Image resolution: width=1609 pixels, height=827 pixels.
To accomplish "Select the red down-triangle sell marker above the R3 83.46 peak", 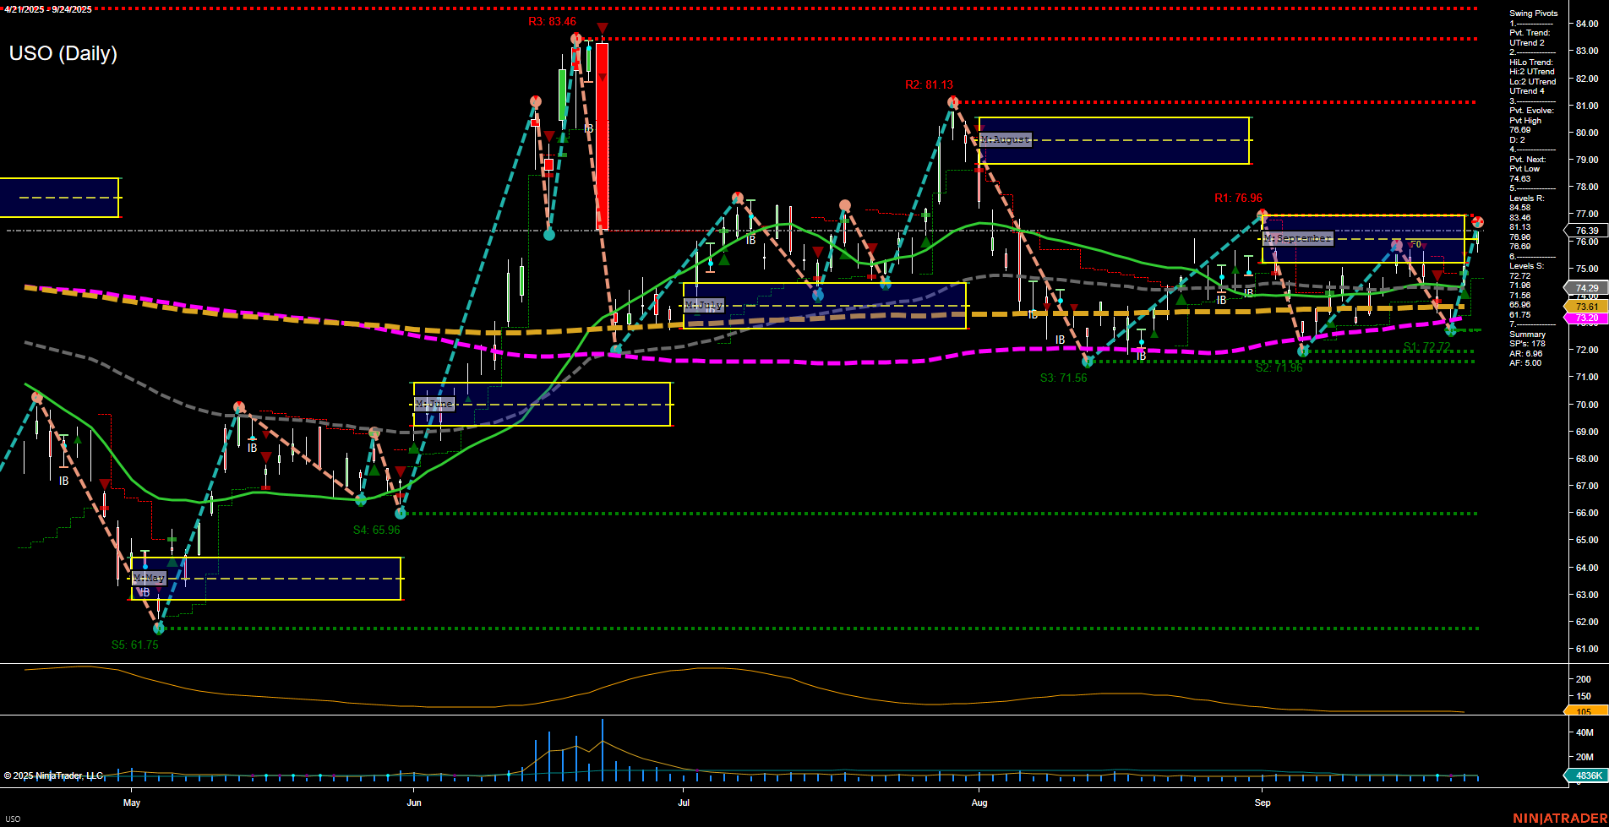I will (601, 28).
